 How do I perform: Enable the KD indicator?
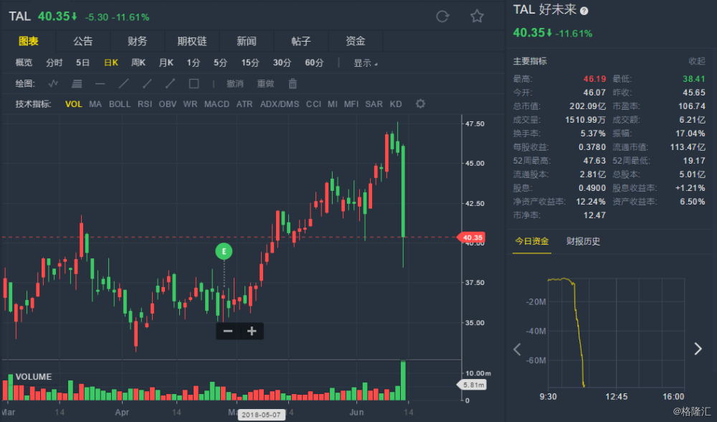pos(396,104)
